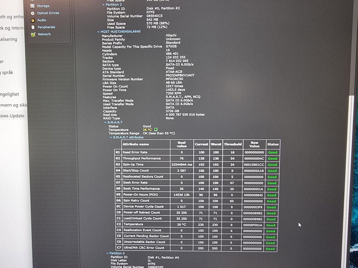Click serial number PN2334PBKV1AHT
The height and width of the screenshot is (268, 358).
point(180,75)
